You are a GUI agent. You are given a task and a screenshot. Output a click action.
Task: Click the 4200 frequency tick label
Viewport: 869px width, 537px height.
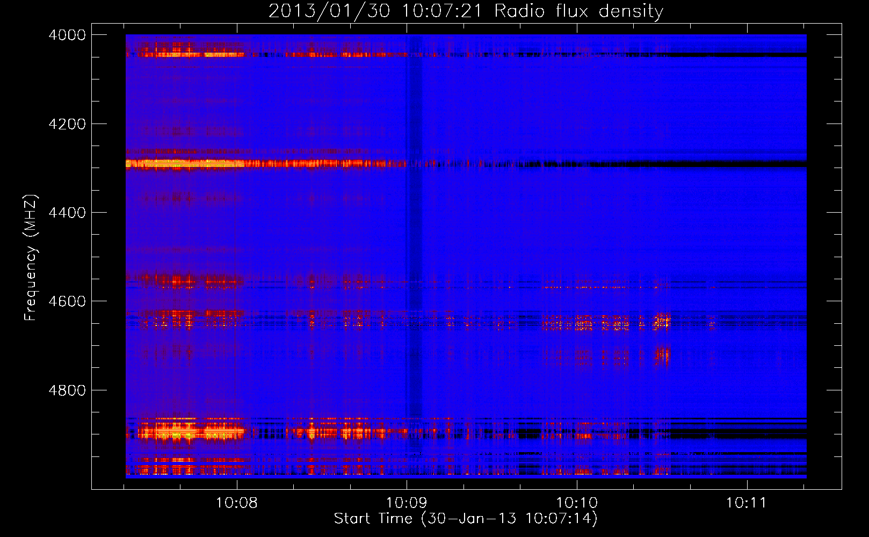click(67, 124)
